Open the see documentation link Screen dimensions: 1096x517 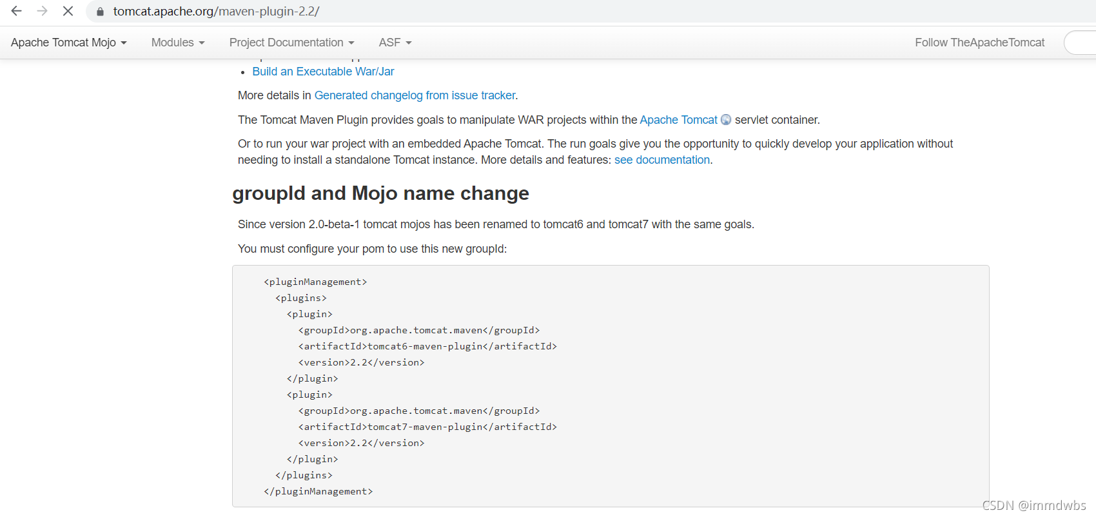click(x=662, y=160)
